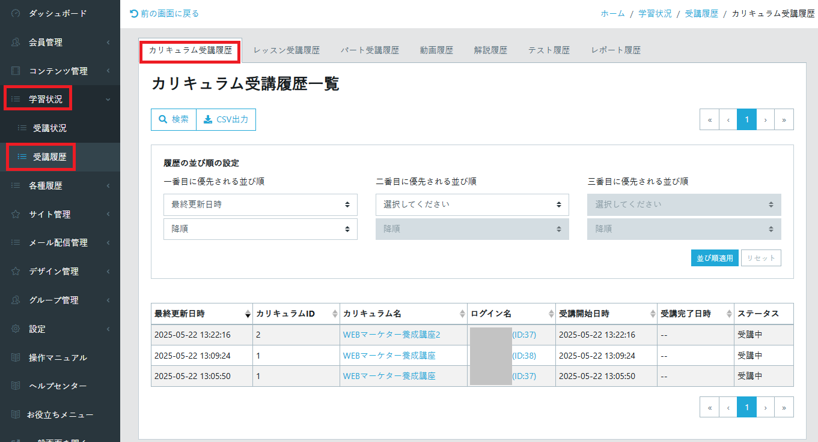
Task: Go to previous page in bottom pagination
Action: tap(728, 407)
